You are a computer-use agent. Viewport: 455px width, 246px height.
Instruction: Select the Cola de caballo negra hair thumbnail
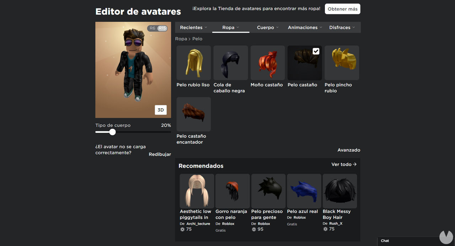click(231, 63)
